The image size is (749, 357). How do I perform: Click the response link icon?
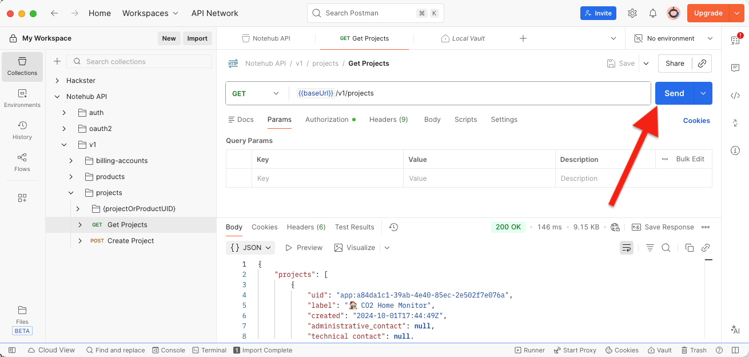(706, 248)
